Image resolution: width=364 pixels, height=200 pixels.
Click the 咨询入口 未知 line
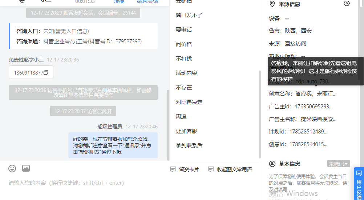pos(53,31)
